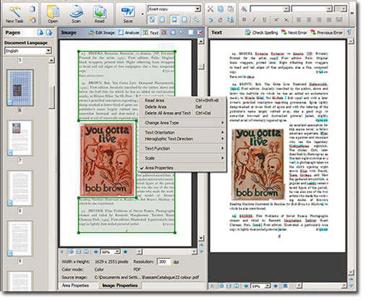Choose Read Area from the context menu
The width and height of the screenshot is (368, 300).
(x=183, y=100)
